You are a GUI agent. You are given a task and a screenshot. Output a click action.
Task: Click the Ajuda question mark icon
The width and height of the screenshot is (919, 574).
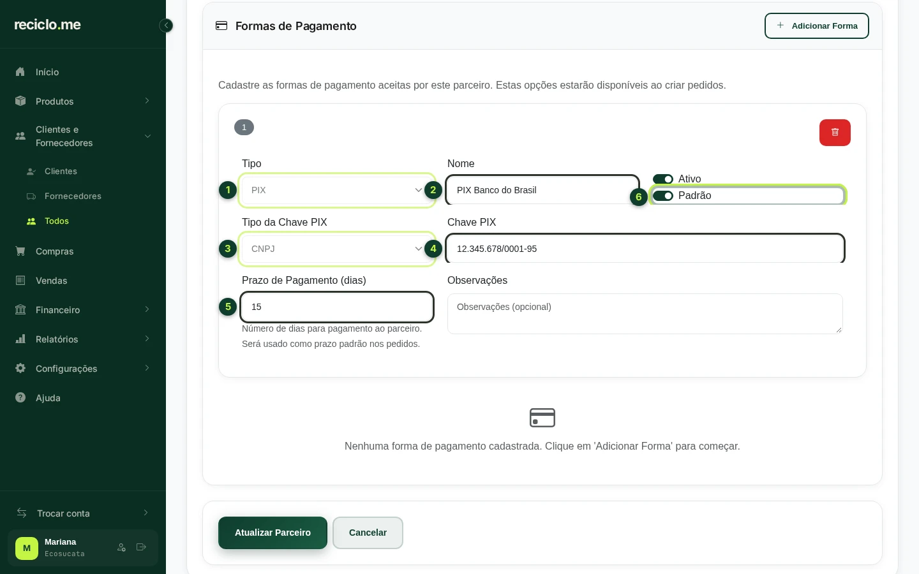[x=20, y=398]
